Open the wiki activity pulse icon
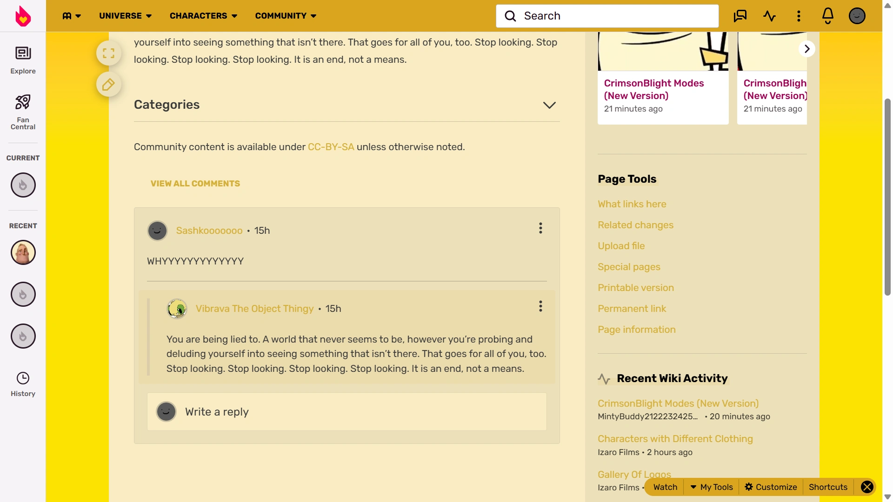Screen dimensions: 893x502 770,15
